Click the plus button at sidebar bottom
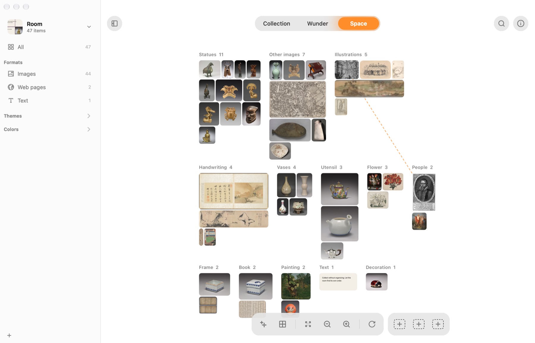Image resolution: width=535 pixels, height=343 pixels. click(9, 336)
